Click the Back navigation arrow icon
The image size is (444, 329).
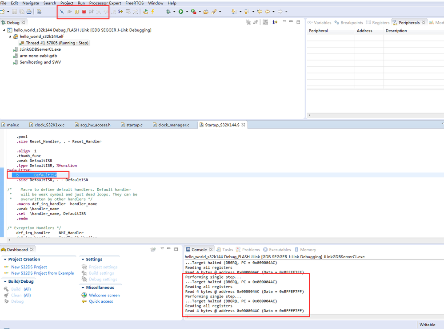pyautogui.click(x=267, y=12)
